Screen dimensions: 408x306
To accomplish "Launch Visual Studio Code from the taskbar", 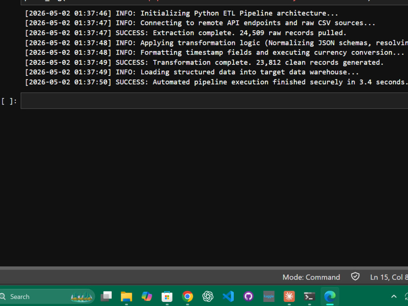I will pyautogui.click(x=228, y=296).
